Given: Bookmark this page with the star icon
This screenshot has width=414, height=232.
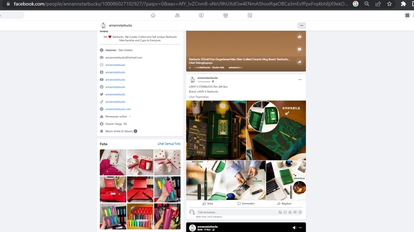Looking at the screenshot, I should (389, 3).
